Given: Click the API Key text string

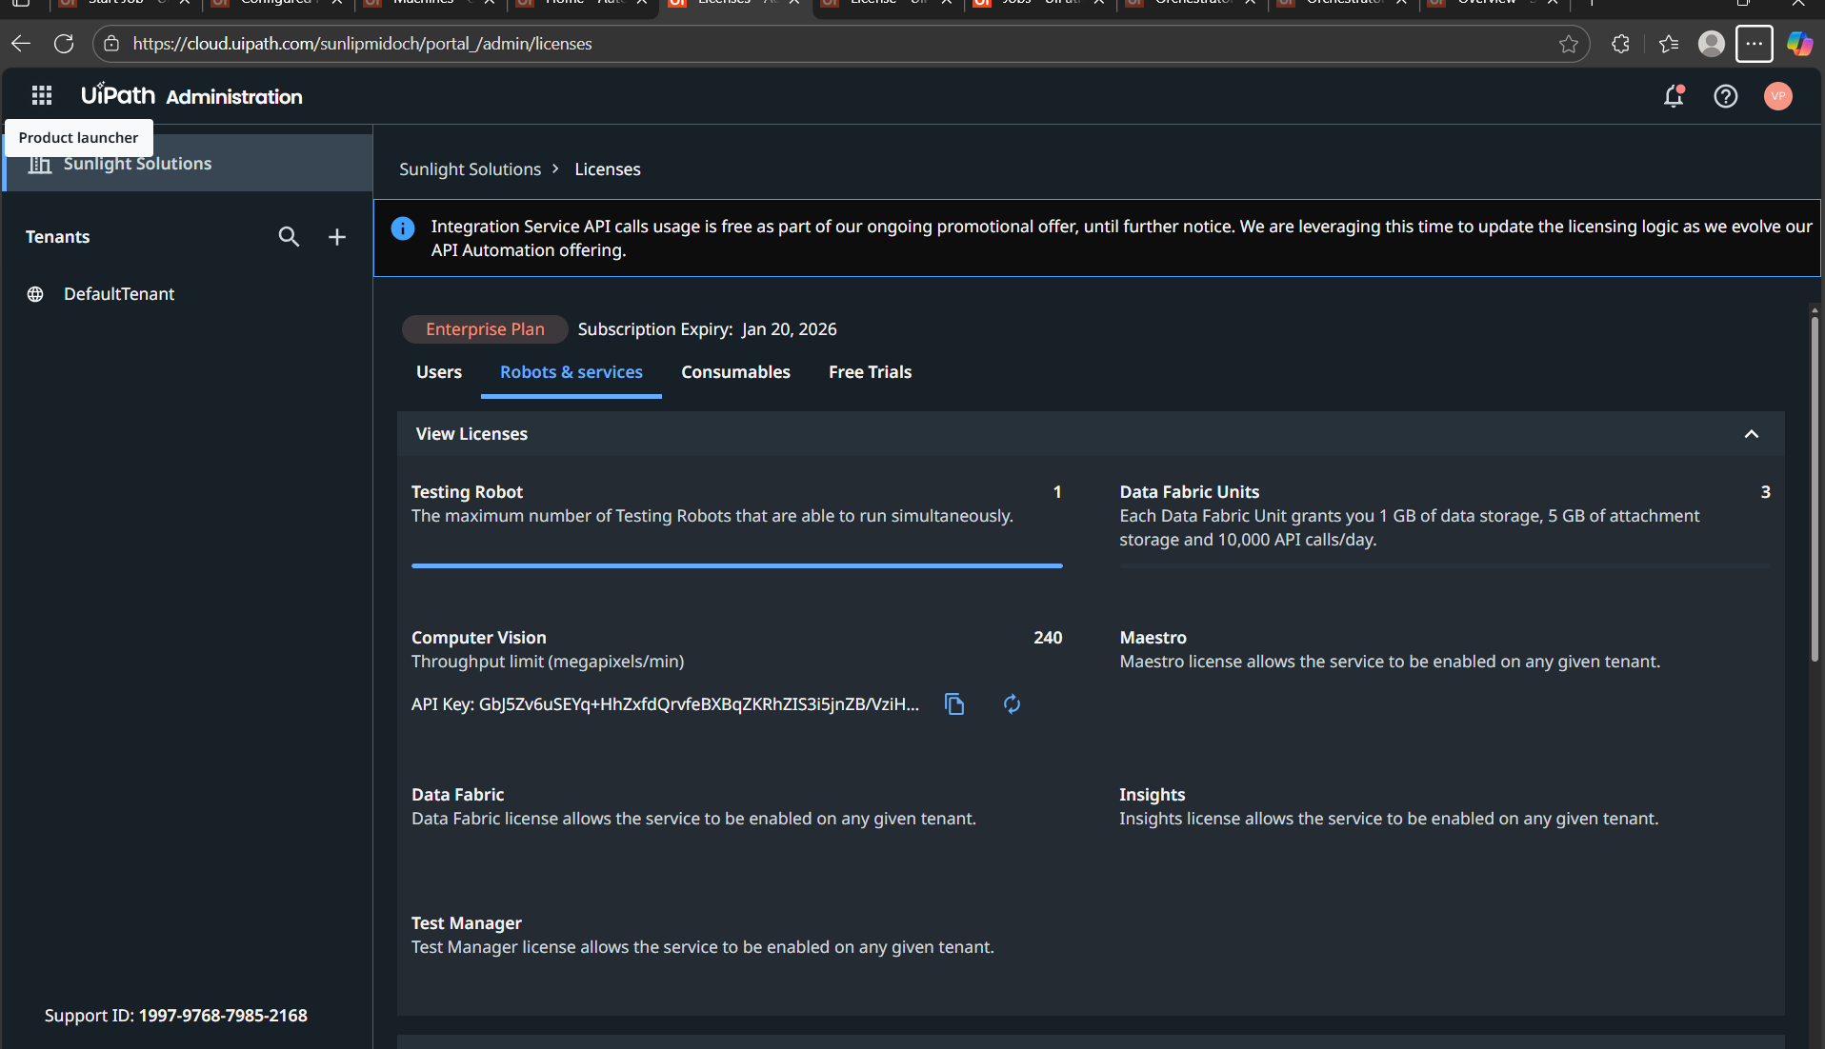Looking at the screenshot, I should [x=665, y=704].
